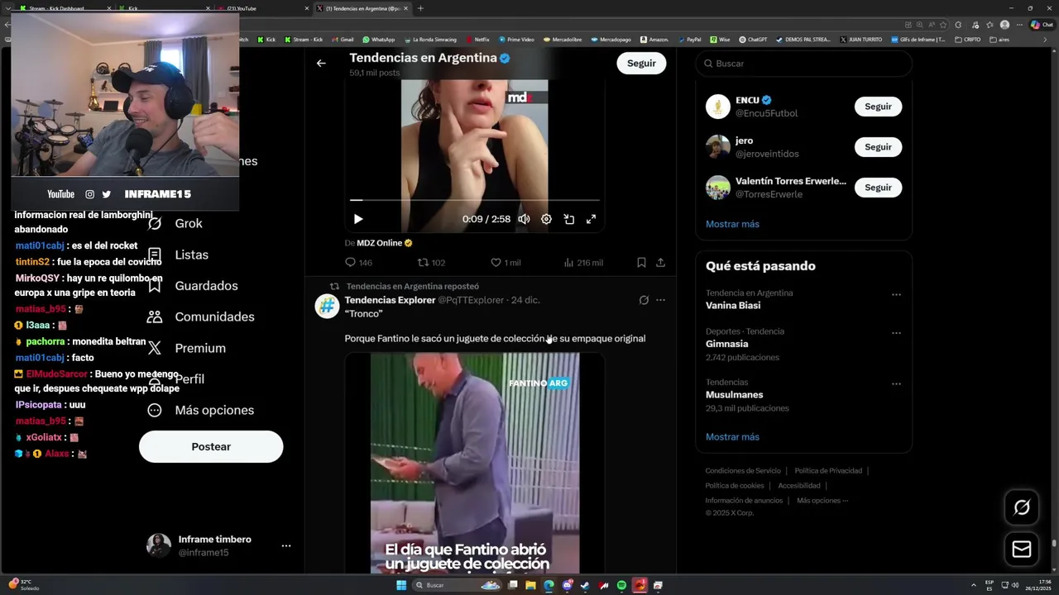This screenshot has height=595, width=1059.
Task: Open Steam from the taskbar
Action: (x=585, y=585)
